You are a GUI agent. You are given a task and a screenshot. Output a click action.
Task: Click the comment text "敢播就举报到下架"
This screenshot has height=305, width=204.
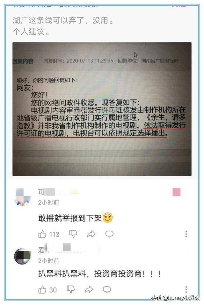pyautogui.click(x=70, y=218)
